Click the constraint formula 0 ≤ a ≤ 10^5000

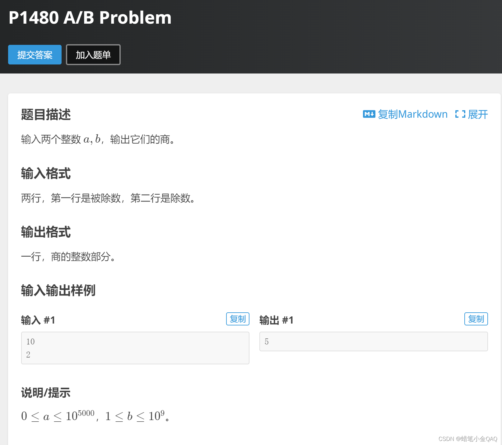58,416
